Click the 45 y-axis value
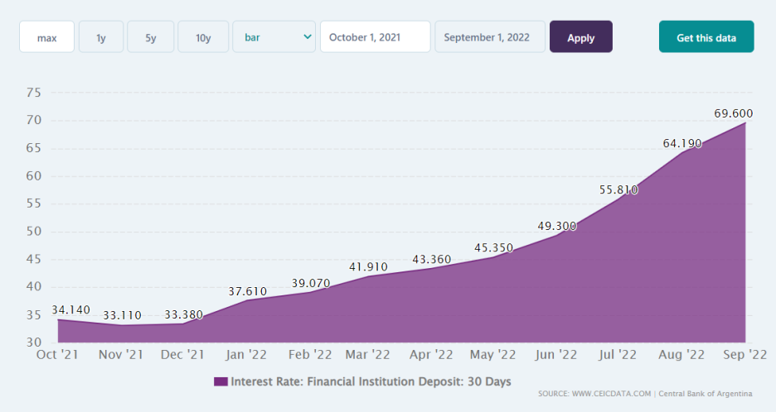The width and height of the screenshot is (776, 412). [x=34, y=259]
